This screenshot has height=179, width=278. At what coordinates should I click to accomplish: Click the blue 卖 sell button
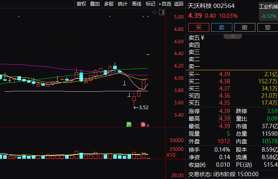(x=222, y=27)
